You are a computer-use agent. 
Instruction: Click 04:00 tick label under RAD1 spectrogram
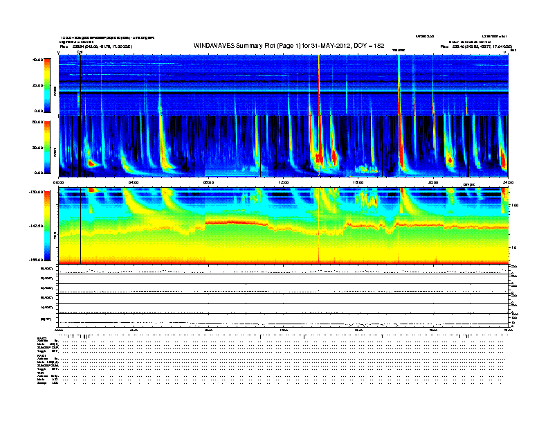tap(134, 182)
